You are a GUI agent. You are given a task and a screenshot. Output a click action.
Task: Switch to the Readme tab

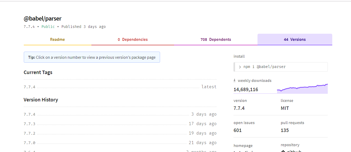57,39
